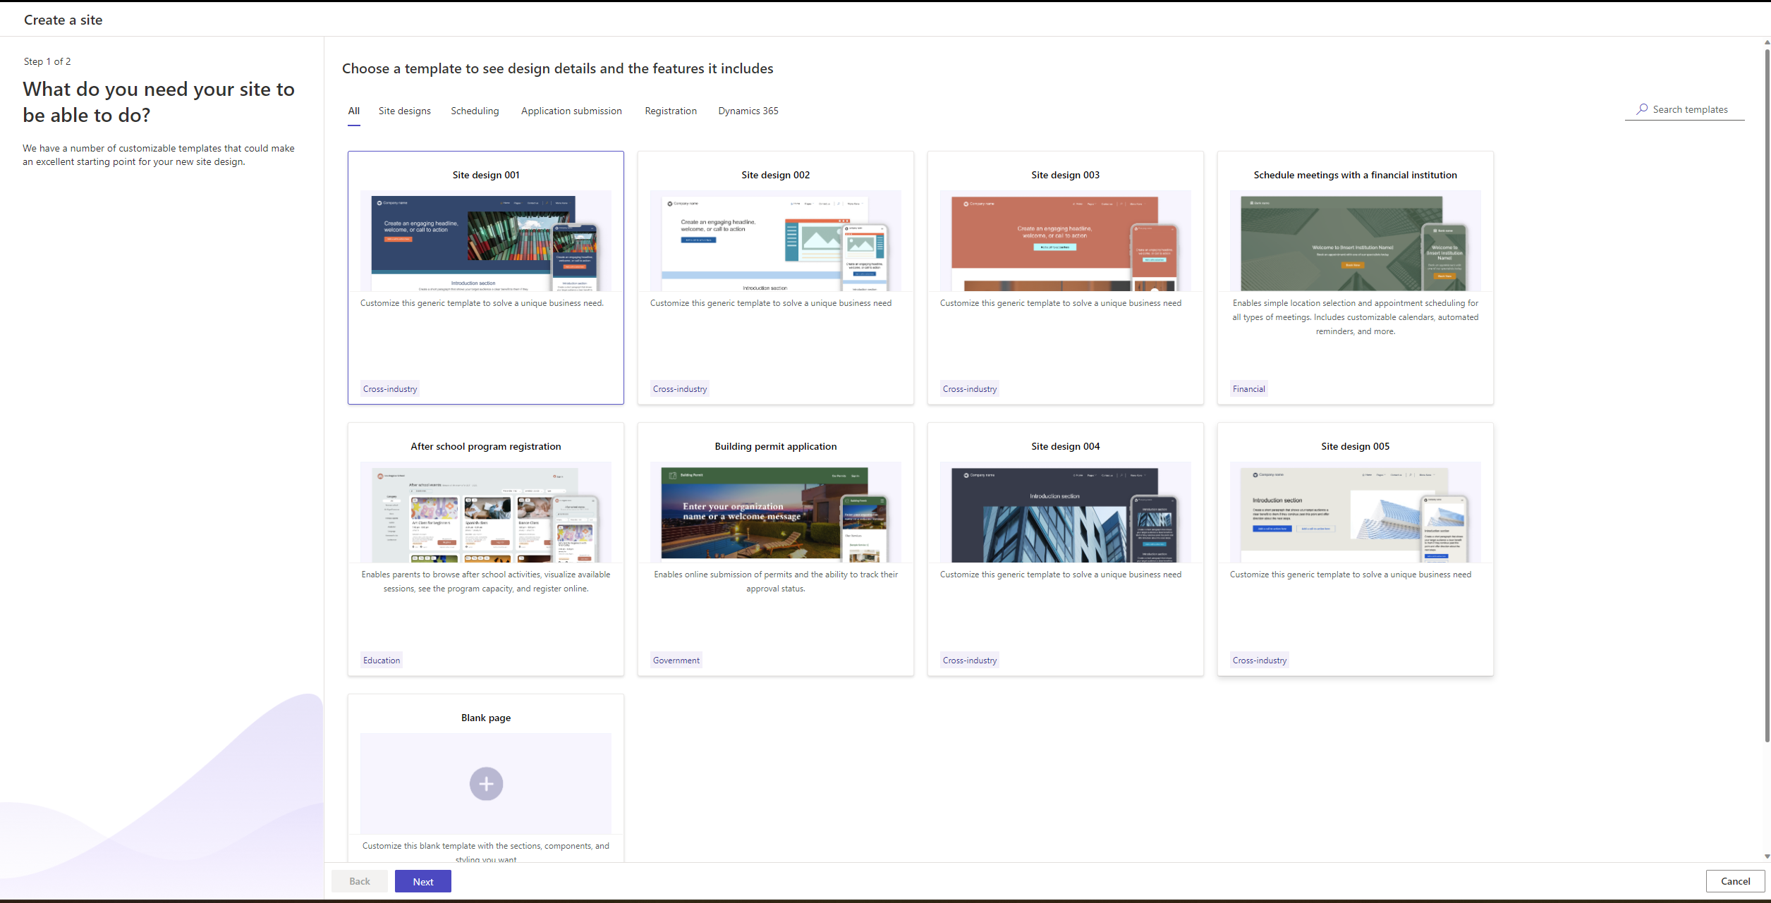
Task: Switch to the Scheduling tab
Action: (475, 109)
